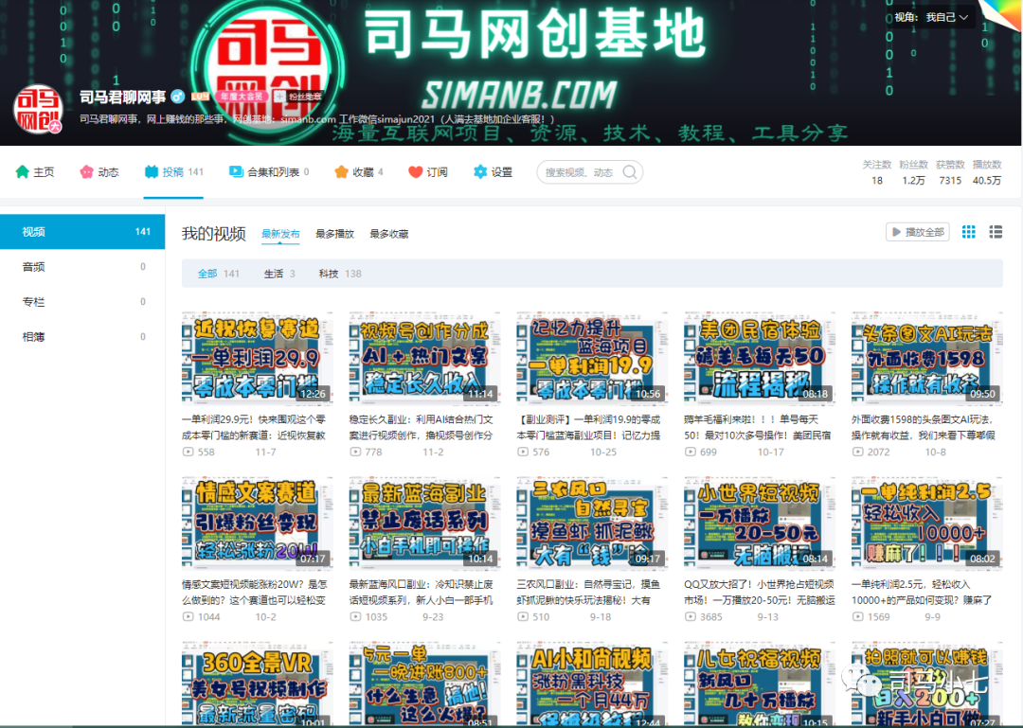Image resolution: width=1023 pixels, height=728 pixels.
Task: Click the username 司马君聊网事
Action: [122, 98]
